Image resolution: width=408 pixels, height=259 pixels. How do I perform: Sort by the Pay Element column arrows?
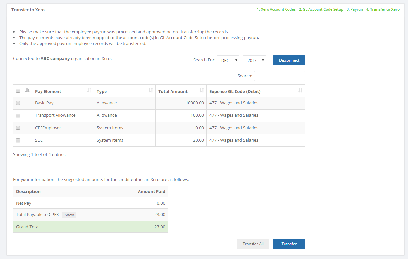[89, 90]
